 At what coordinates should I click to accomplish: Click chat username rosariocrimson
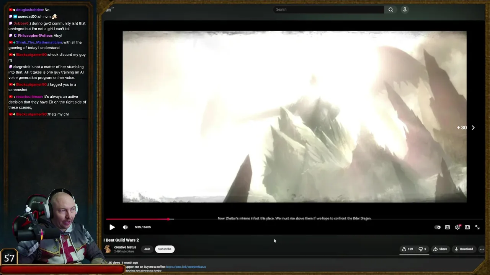point(29,97)
